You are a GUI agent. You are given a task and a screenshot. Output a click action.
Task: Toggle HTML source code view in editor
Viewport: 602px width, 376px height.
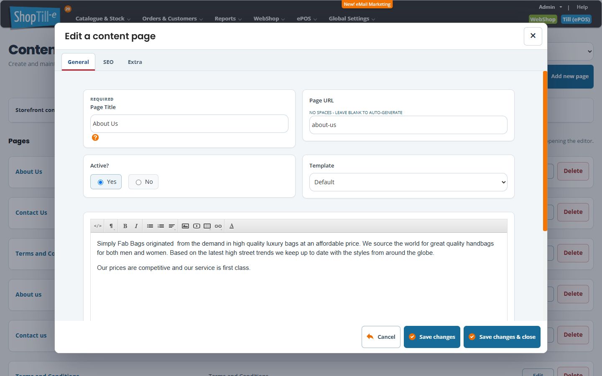pos(98,226)
